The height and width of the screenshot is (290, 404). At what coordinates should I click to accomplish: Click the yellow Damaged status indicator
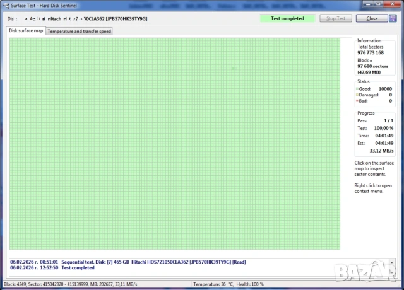click(x=357, y=95)
